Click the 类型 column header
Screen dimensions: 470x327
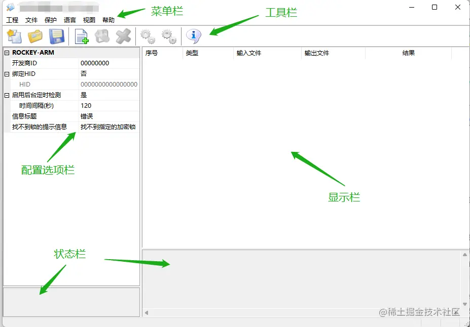tap(208, 53)
